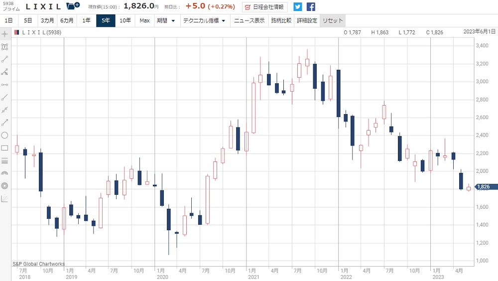Select the percent change line tool
The width and height of the screenshot is (498, 281).
(4, 72)
